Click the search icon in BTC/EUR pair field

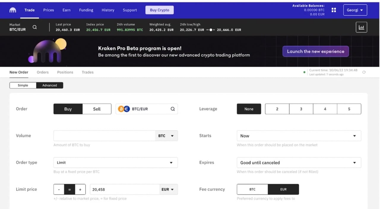click(x=173, y=109)
